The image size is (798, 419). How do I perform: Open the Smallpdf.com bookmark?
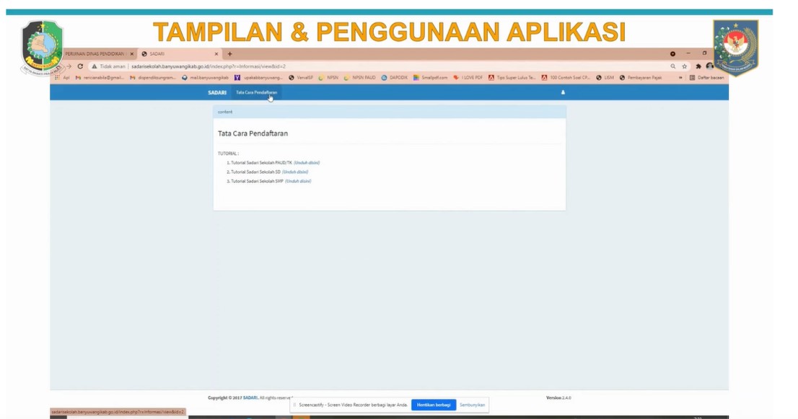click(x=431, y=77)
